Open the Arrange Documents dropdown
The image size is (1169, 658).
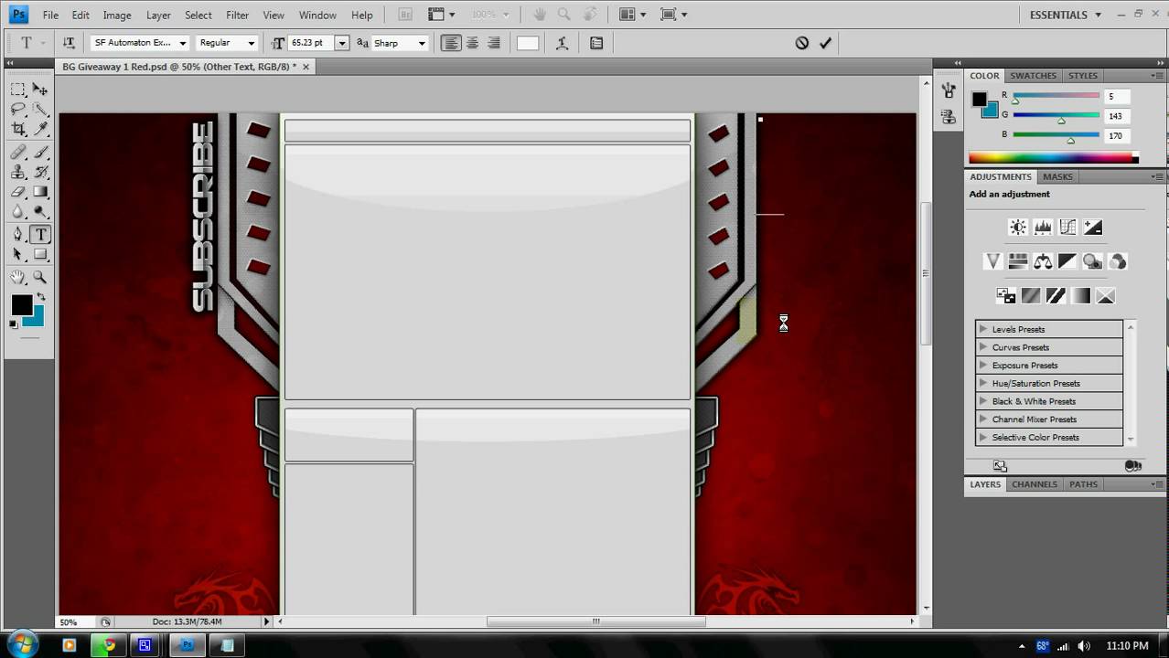point(632,15)
